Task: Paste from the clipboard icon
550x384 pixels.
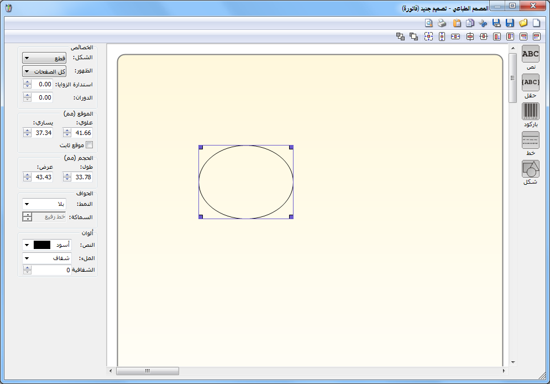Action: [x=457, y=23]
